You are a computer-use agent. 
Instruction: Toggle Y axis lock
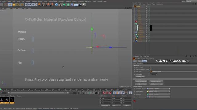pos(31,5)
